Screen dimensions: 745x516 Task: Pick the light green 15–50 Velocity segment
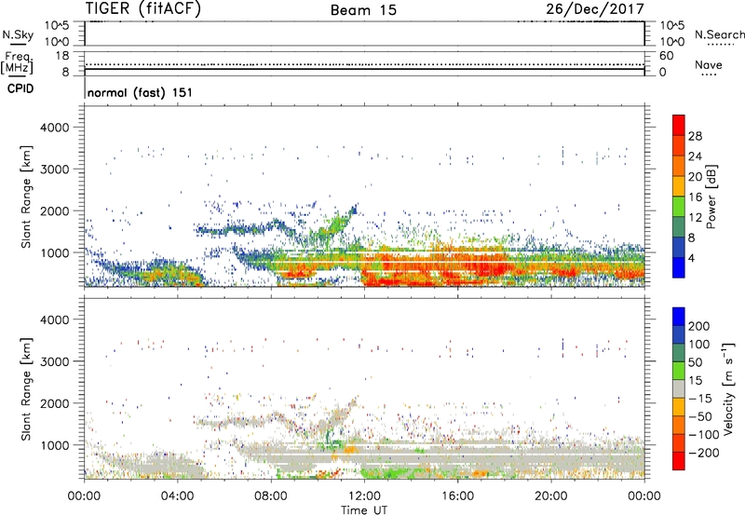click(679, 371)
